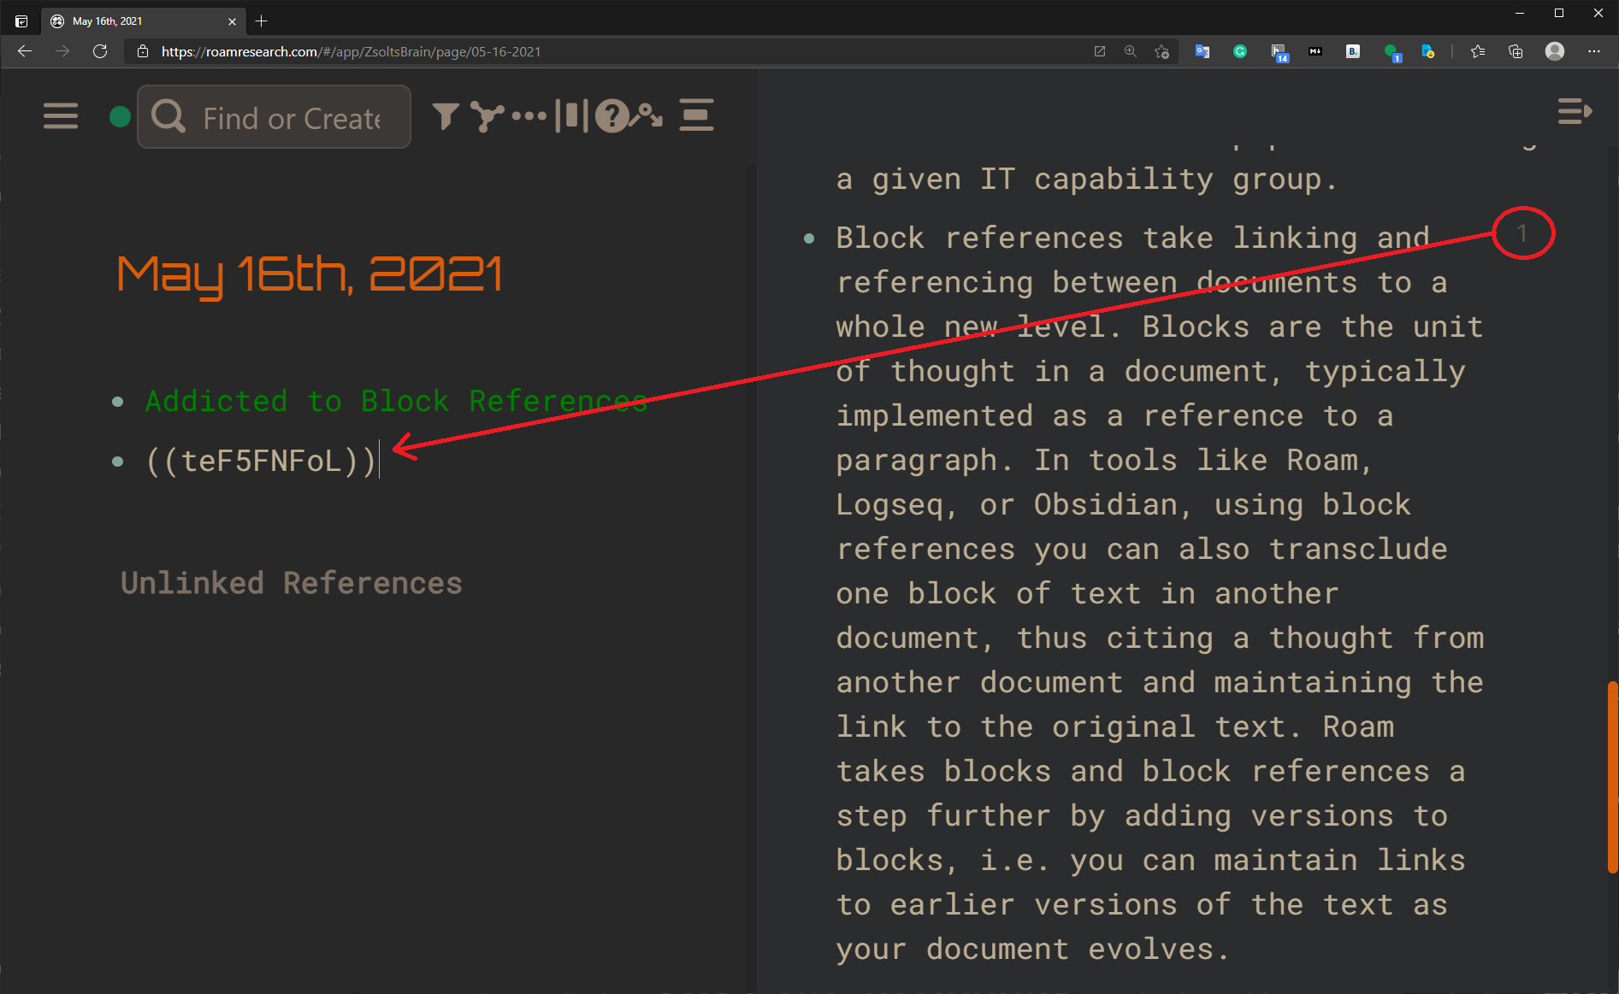Click the MarkDownload extension icon
This screenshot has width=1619, height=994.
(x=1315, y=51)
